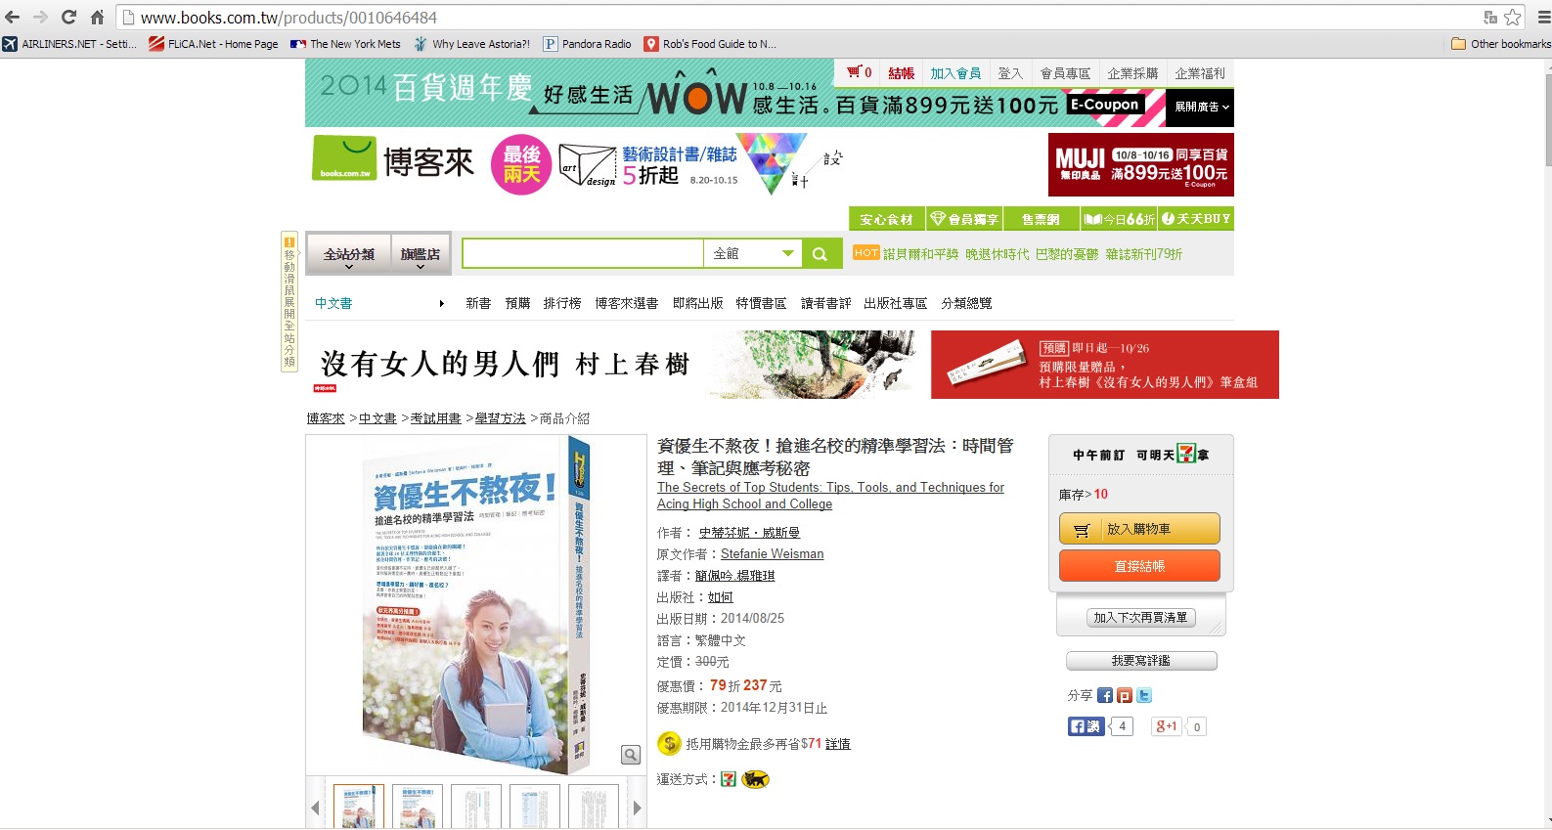
Task: Select the first book cover thumbnail
Action: pyautogui.click(x=359, y=808)
